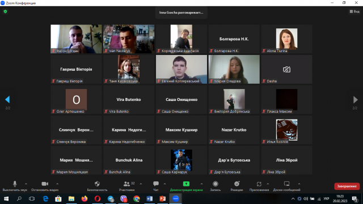Click the next page right arrow

pos(356,100)
